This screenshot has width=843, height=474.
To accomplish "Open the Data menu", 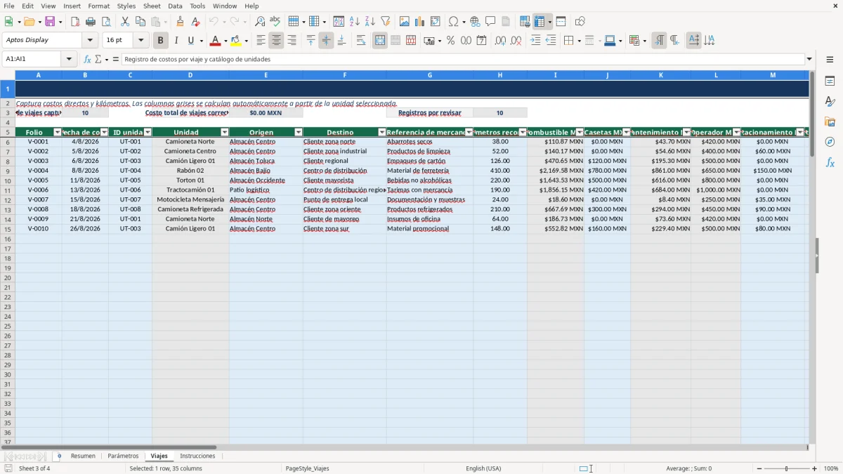I will point(175,6).
